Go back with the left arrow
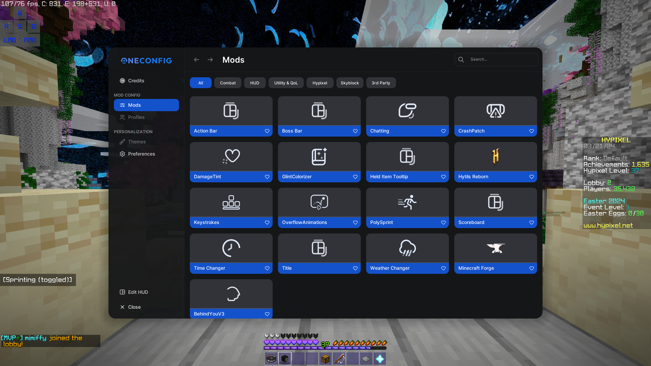Screen dimensions: 651x366 tap(197, 60)
